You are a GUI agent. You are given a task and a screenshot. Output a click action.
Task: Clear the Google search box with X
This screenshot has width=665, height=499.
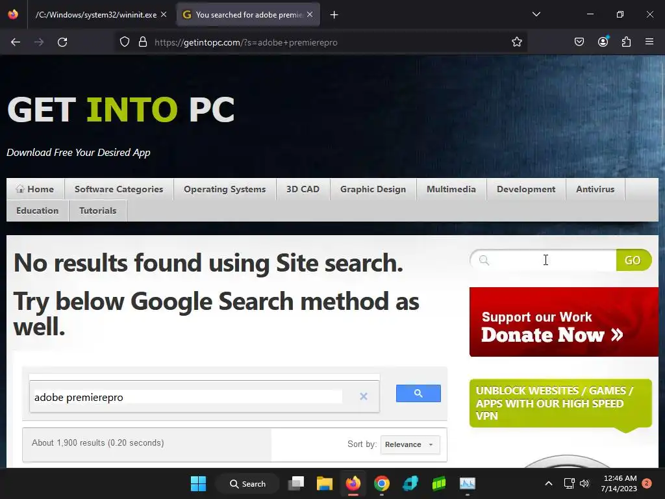tap(364, 396)
